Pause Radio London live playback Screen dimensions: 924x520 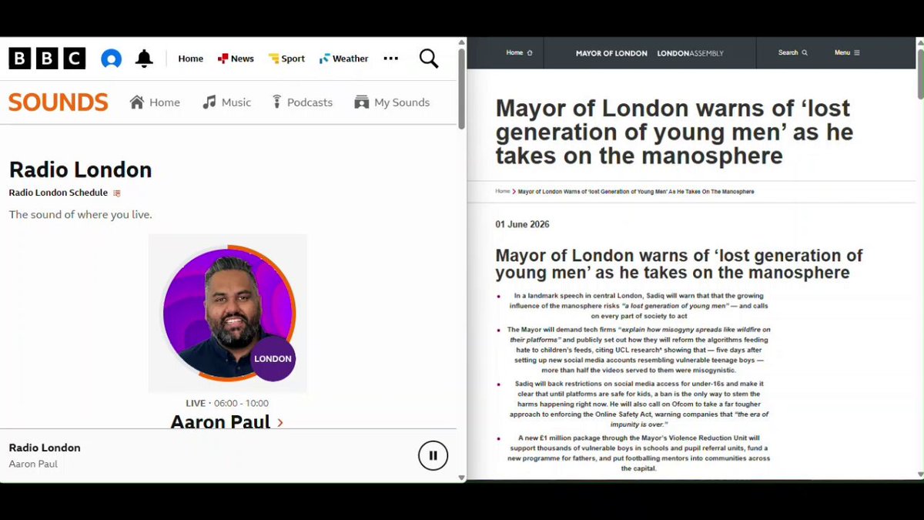tap(433, 455)
